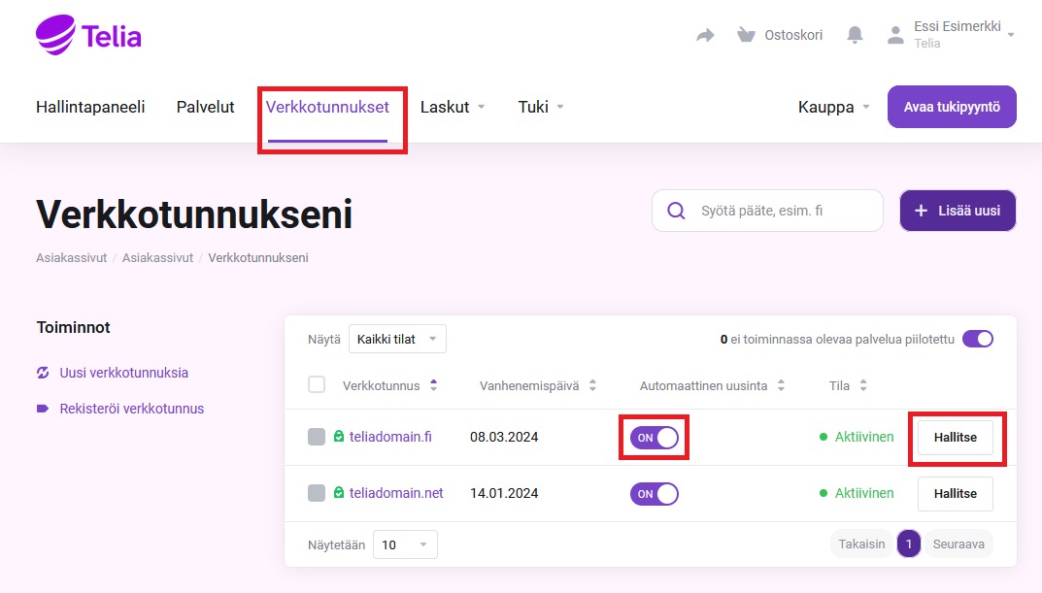Toggle automatic renewal for teliadomain.net

pos(655,494)
